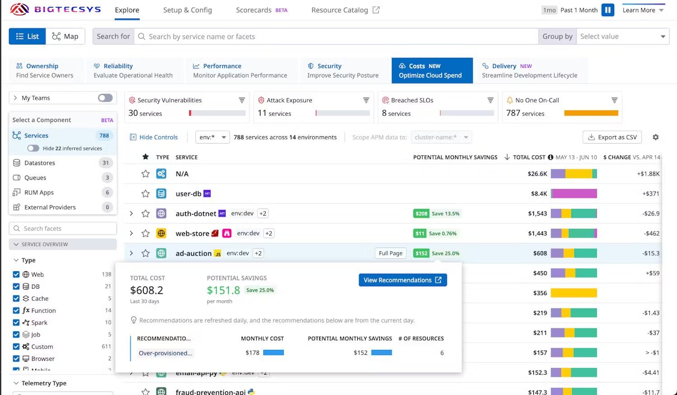Switch to Map view

(65, 36)
